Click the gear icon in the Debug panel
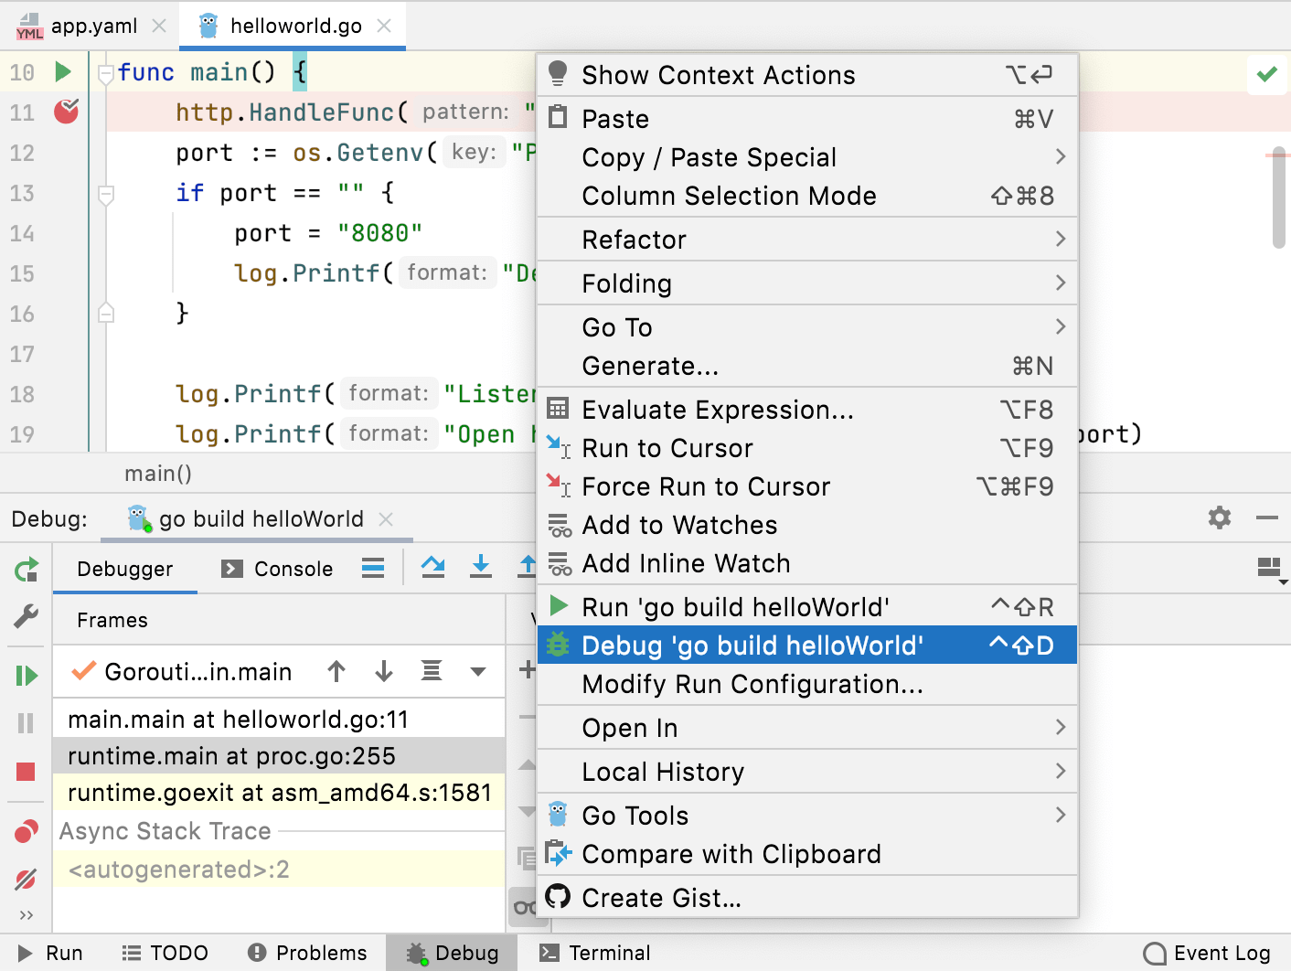This screenshot has width=1291, height=971. point(1219,518)
